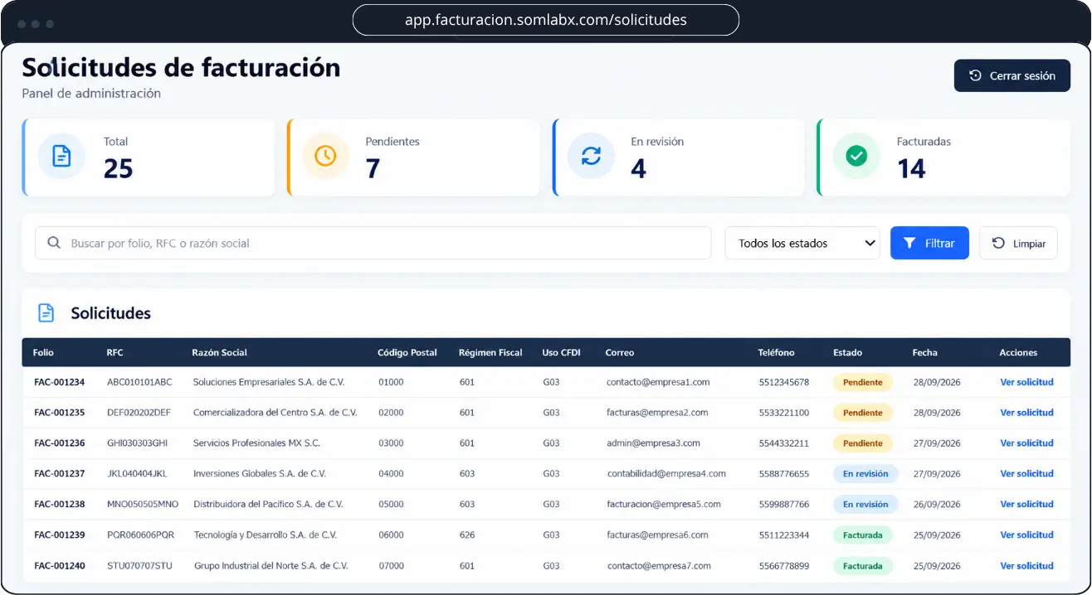1092x595 pixels.
Task: Click RFC MNO050505MNO
Action: [x=143, y=504]
